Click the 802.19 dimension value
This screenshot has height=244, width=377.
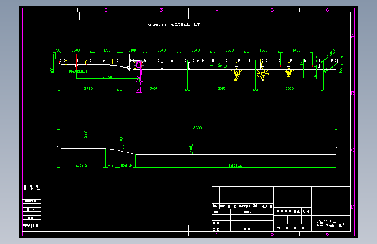coord(126,165)
